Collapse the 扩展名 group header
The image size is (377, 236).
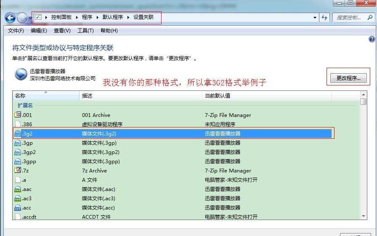pos(25,105)
